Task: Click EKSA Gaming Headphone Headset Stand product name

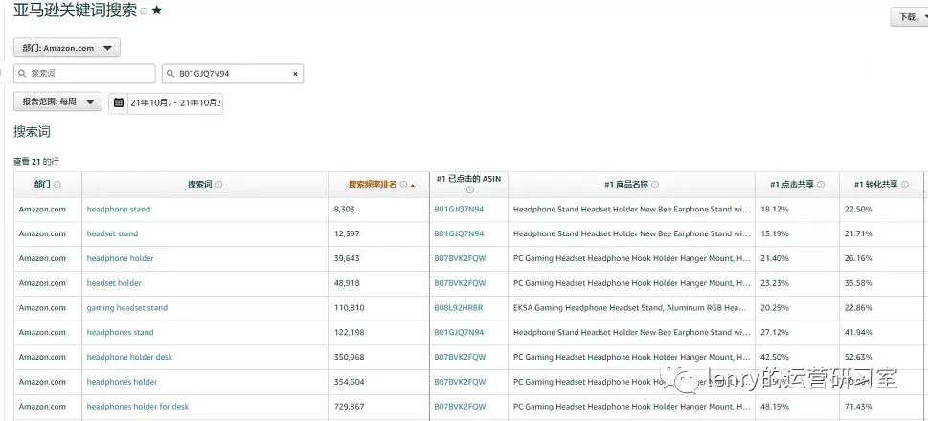Action: (631, 308)
